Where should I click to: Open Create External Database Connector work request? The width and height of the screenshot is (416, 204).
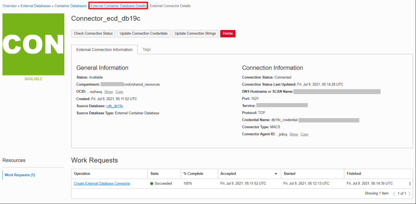point(102,184)
